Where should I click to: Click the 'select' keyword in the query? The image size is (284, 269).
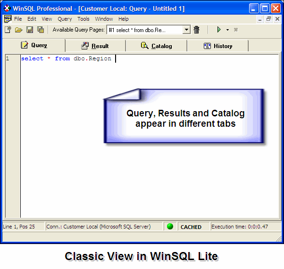pos(32,58)
